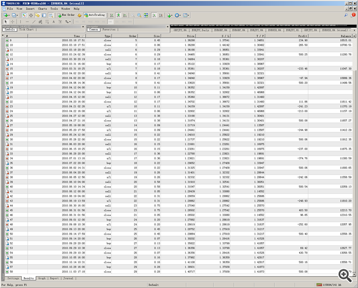Switch to candlesticks chart icon
This screenshot has height=288, width=358.
click(118, 15)
